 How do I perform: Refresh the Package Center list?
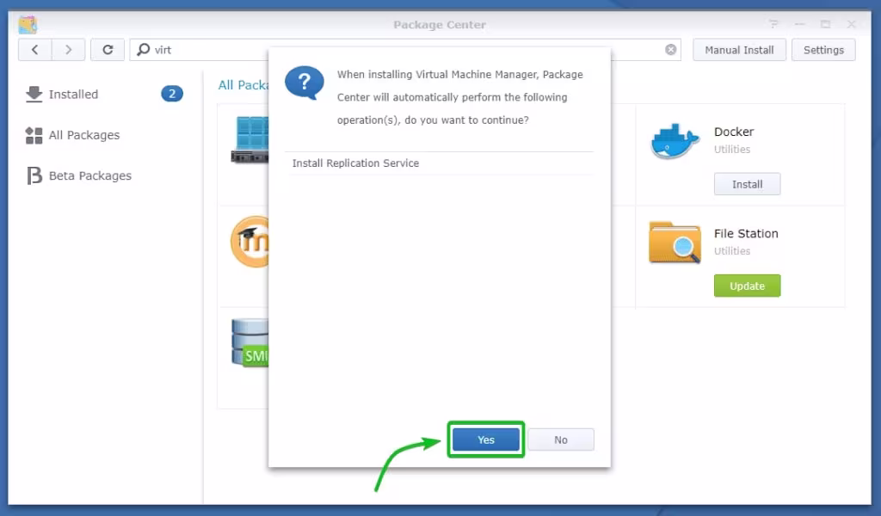108,49
